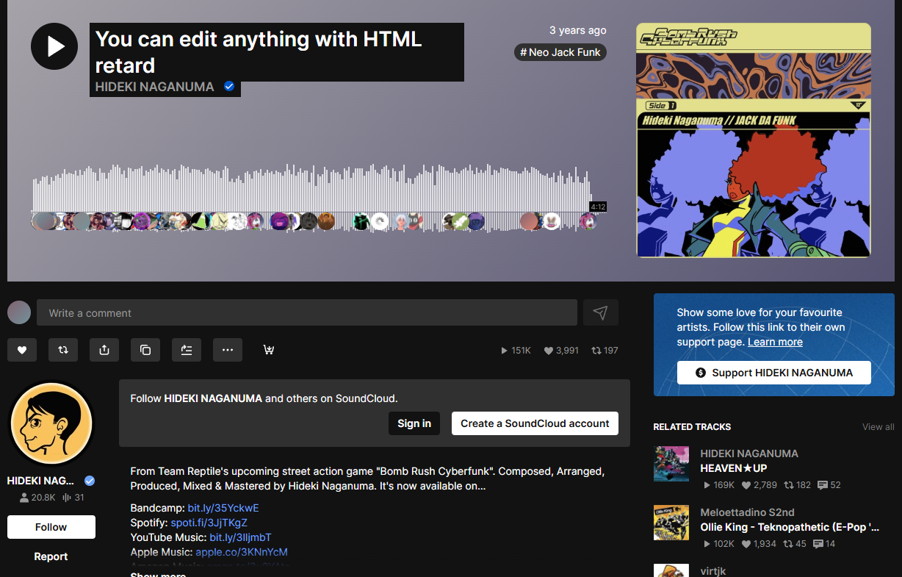This screenshot has height=577, width=902.
Task: Click the 151K plays stat
Action: click(516, 351)
